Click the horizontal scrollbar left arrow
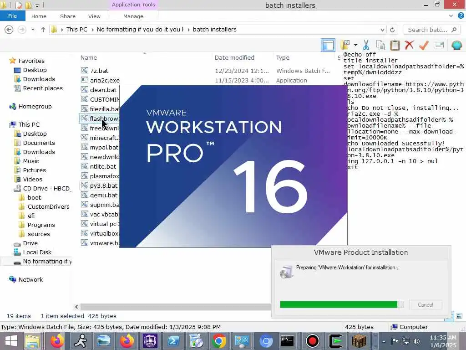Screen dimensions: 466x350 76,307
